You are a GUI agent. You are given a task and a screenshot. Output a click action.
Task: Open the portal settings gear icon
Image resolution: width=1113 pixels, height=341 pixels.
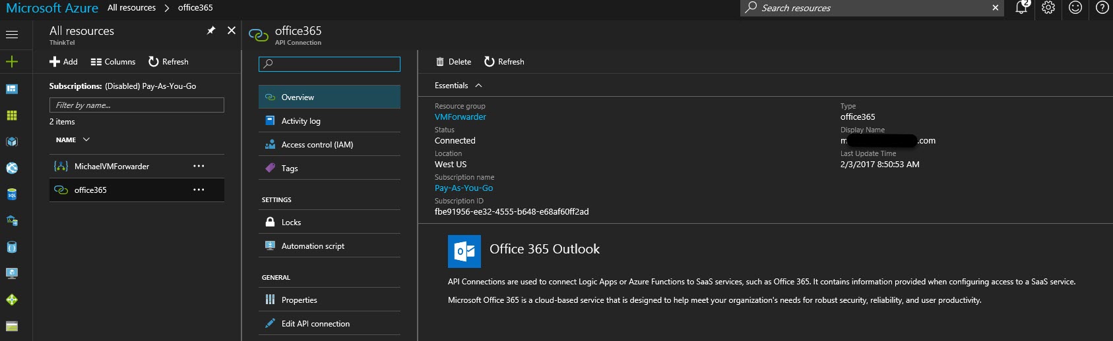1048,8
